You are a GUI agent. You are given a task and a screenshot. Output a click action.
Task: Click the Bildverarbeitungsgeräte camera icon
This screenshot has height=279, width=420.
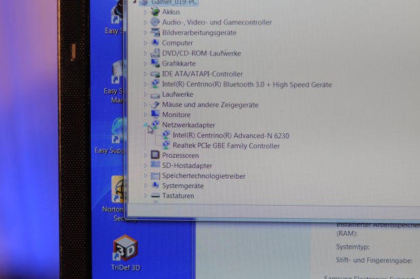155,33
